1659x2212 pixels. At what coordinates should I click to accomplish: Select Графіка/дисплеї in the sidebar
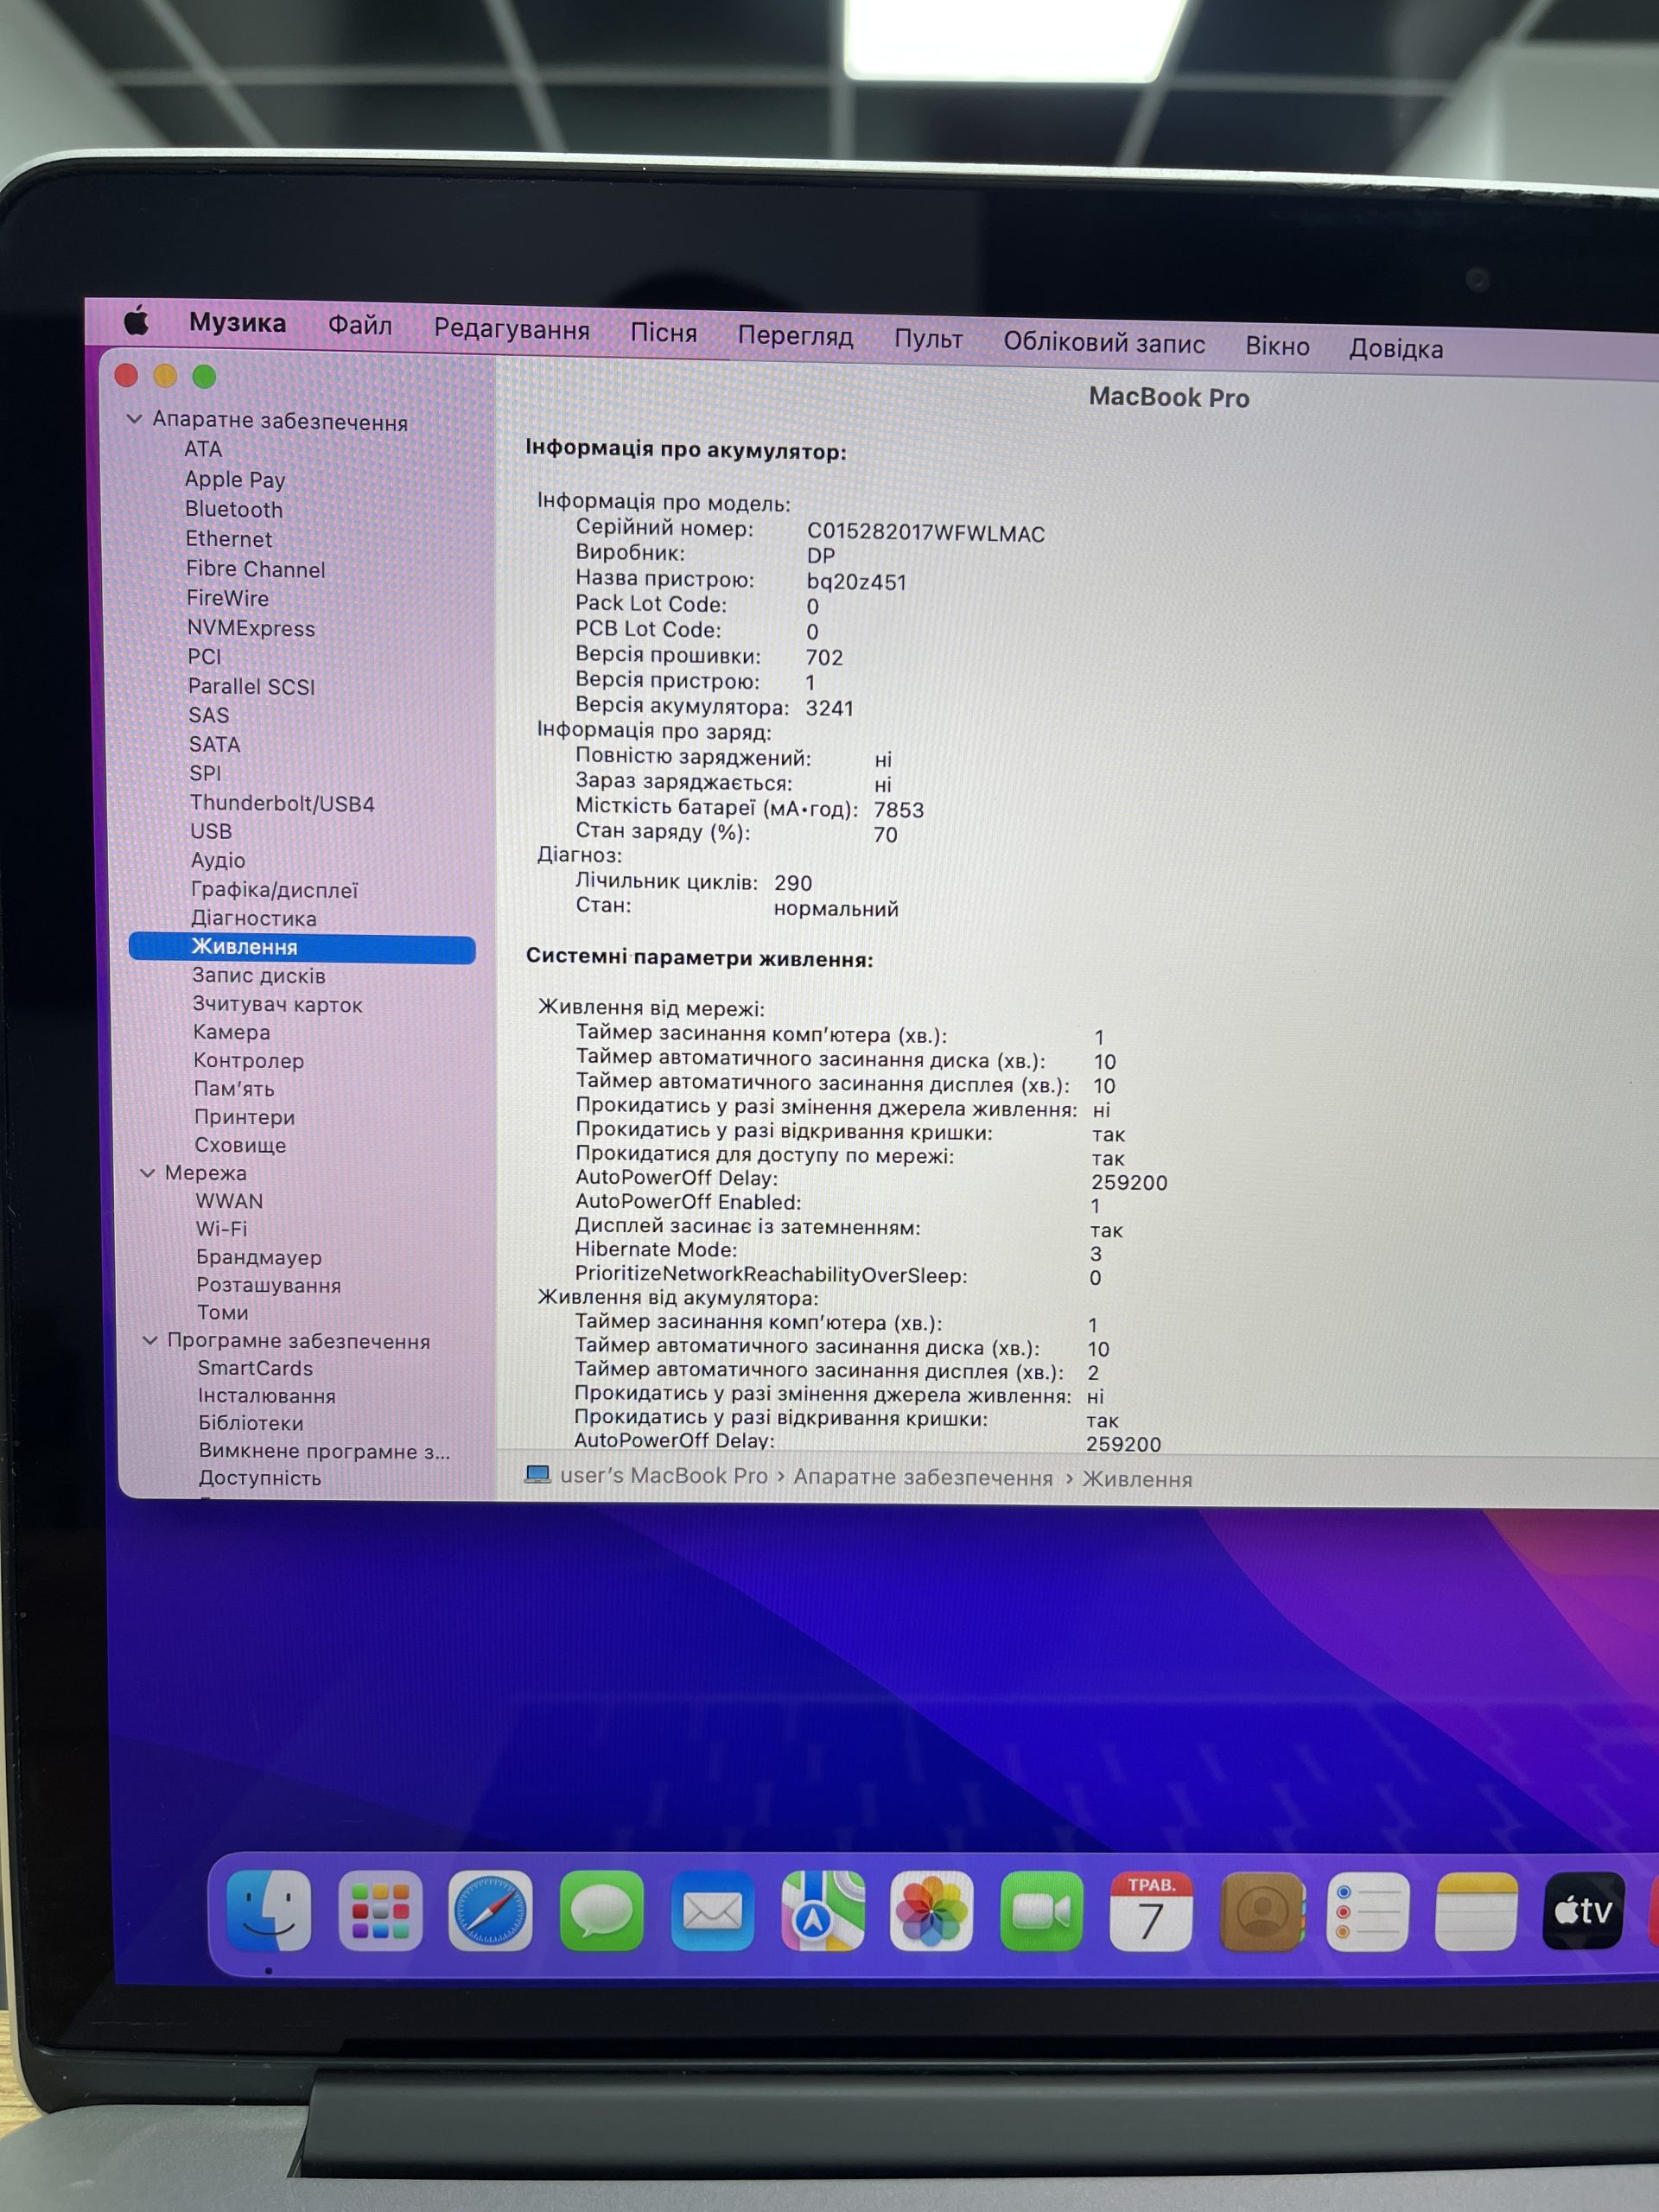(x=274, y=890)
